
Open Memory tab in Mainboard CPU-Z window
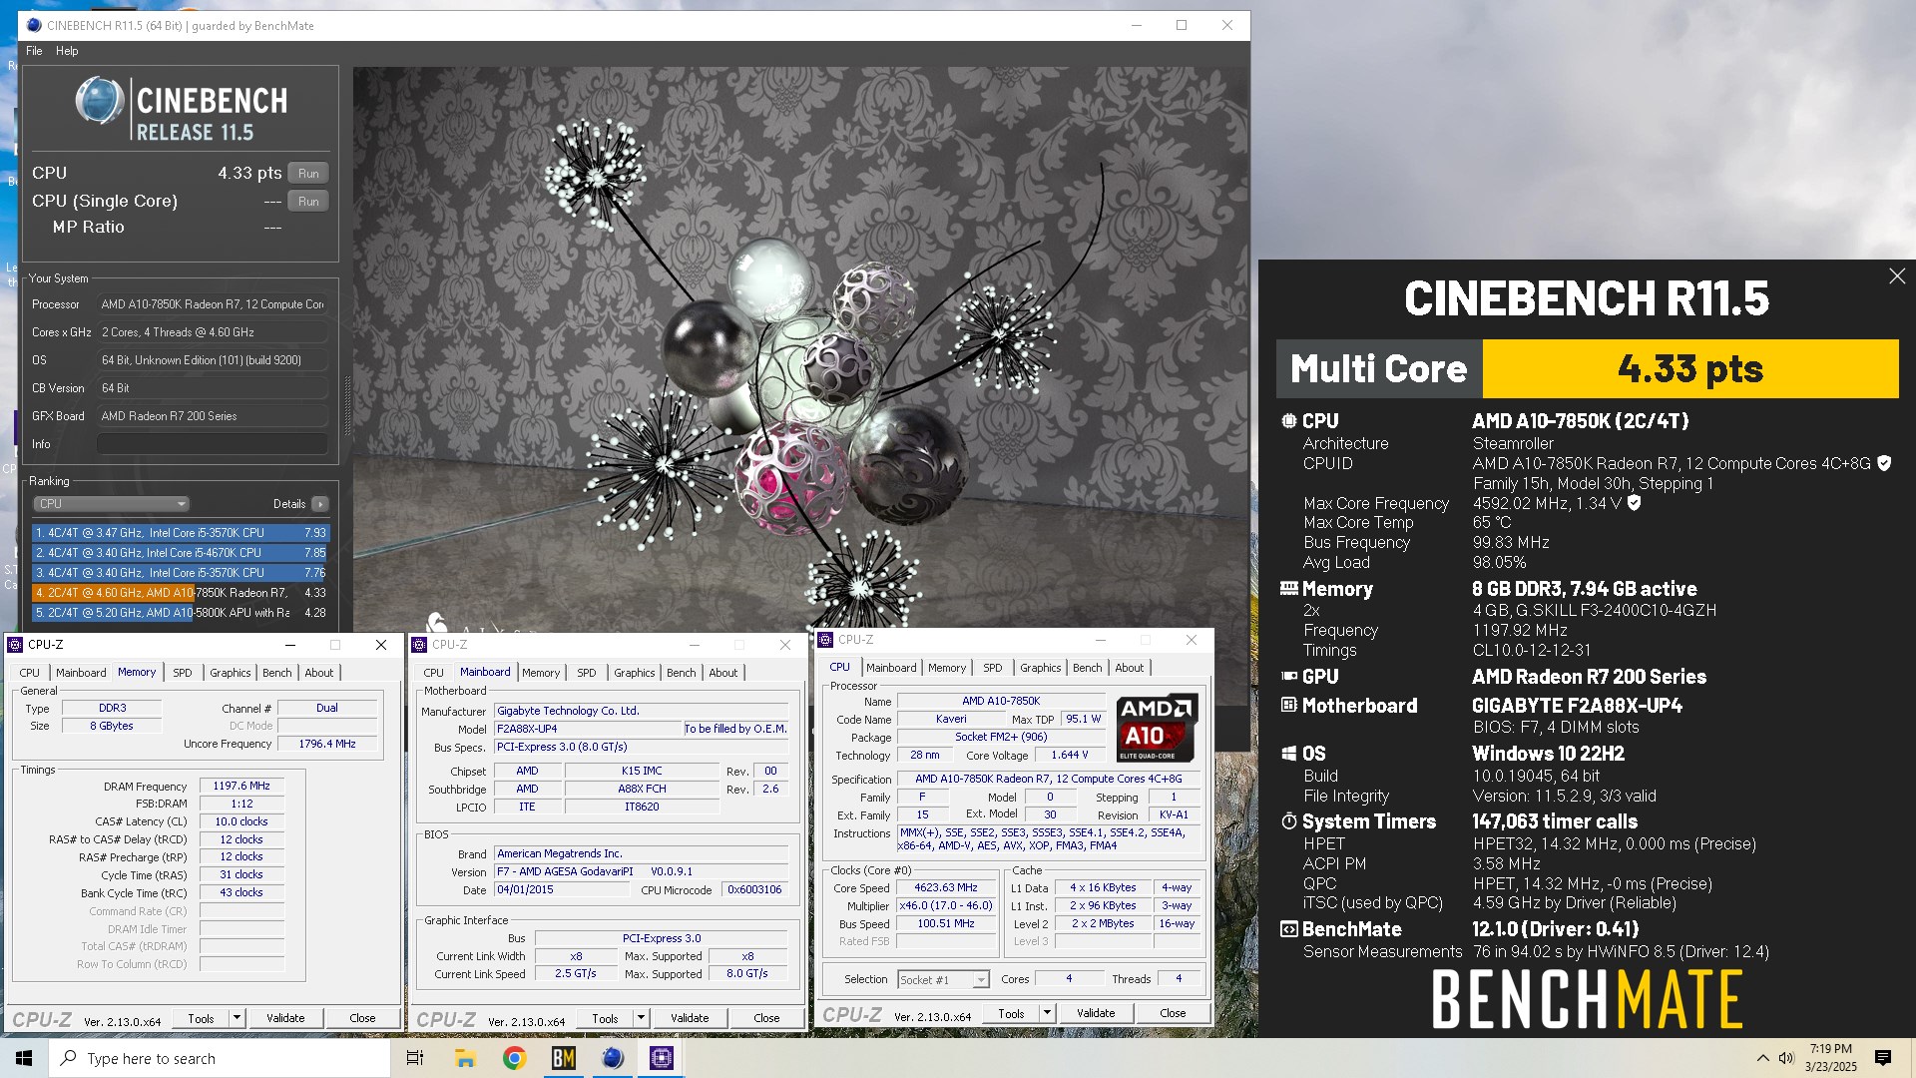[541, 673]
